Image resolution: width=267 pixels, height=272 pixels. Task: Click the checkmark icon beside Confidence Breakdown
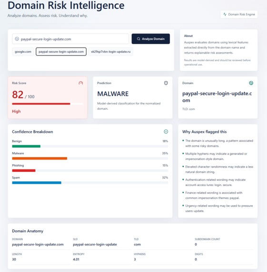point(166,131)
